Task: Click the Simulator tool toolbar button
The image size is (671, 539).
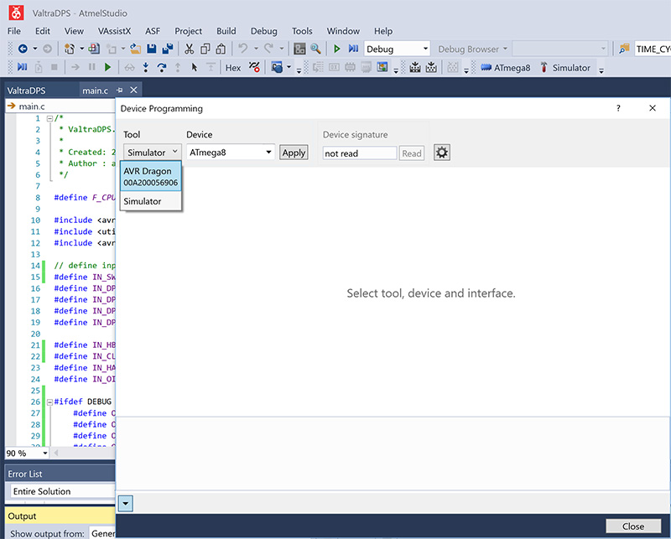Action: click(x=564, y=68)
